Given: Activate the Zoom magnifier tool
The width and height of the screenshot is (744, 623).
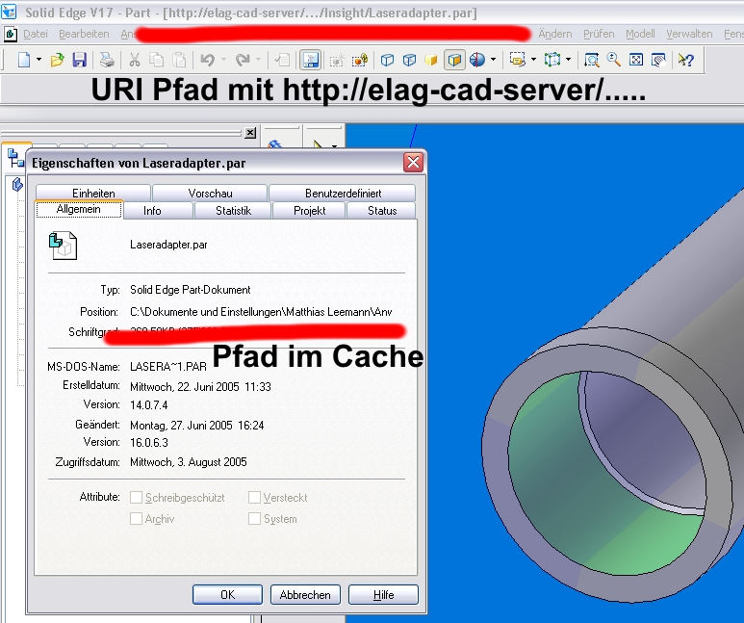Looking at the screenshot, I should (614, 60).
